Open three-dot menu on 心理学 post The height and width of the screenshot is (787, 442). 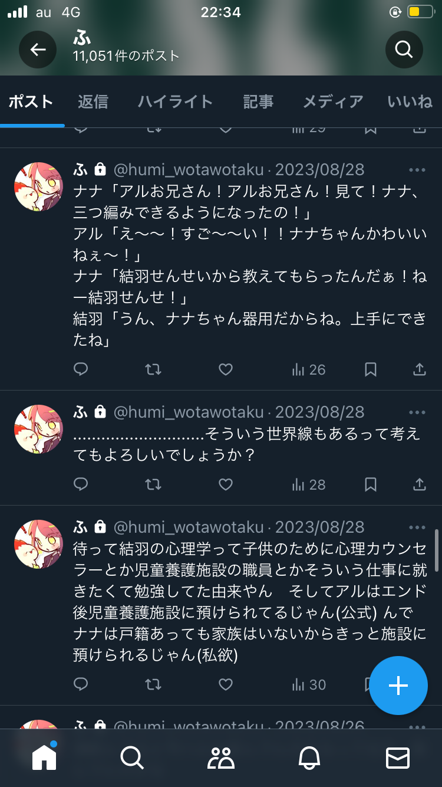coord(417,527)
